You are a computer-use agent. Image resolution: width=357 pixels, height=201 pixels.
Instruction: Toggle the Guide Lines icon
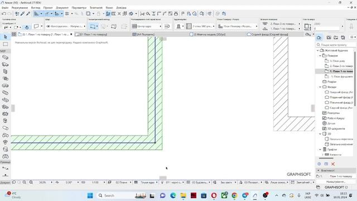[36, 13]
